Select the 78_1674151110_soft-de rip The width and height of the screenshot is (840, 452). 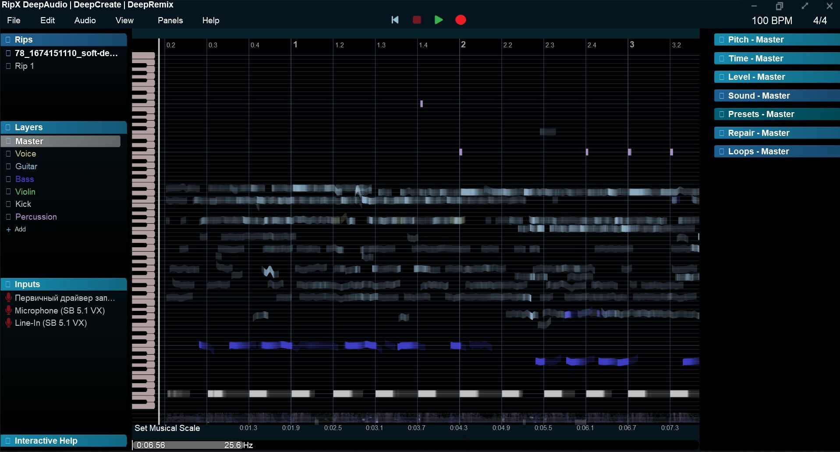66,53
